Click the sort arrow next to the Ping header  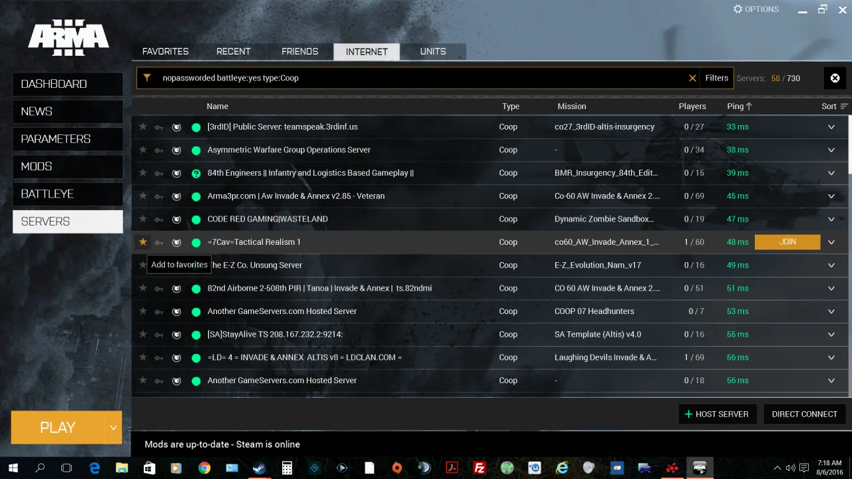(751, 106)
